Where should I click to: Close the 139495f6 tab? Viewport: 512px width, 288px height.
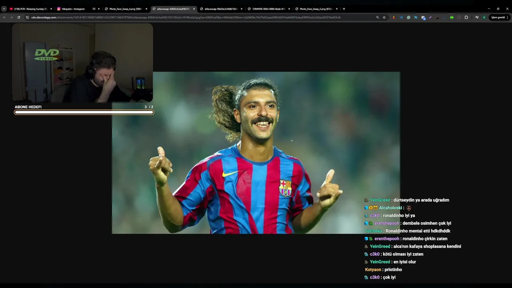(289, 9)
